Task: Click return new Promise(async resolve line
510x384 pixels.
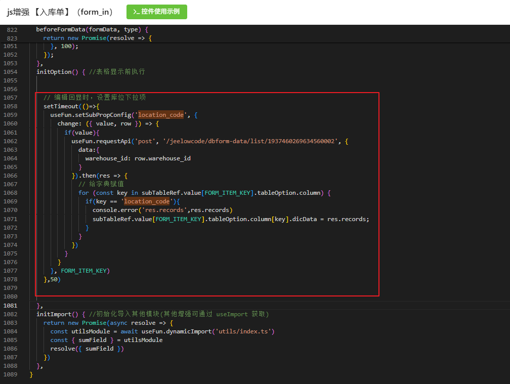Action: tap(108, 323)
